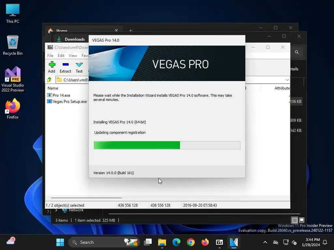
Task: Launch Microsoft Edge from the taskbar
Action: point(176,242)
